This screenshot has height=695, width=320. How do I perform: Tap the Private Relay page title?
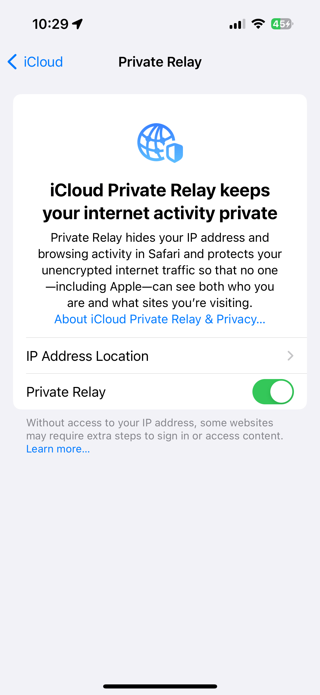[x=160, y=62]
